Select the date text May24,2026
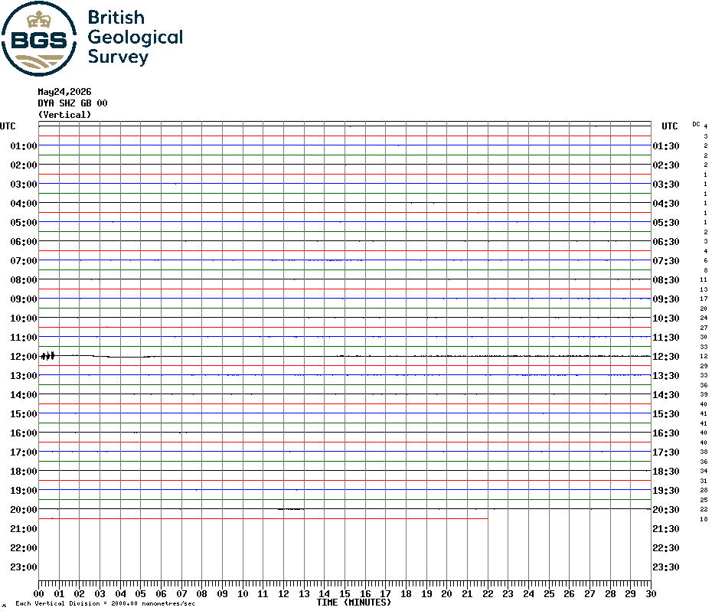This screenshot has height=614, width=712. [x=64, y=92]
